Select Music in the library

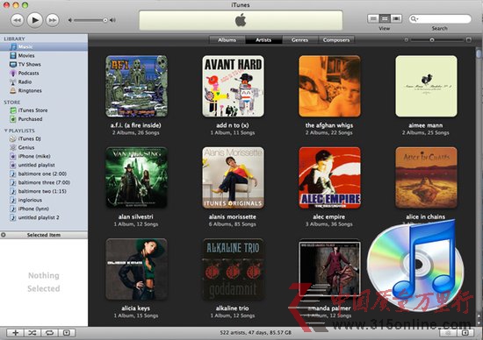coord(44,46)
